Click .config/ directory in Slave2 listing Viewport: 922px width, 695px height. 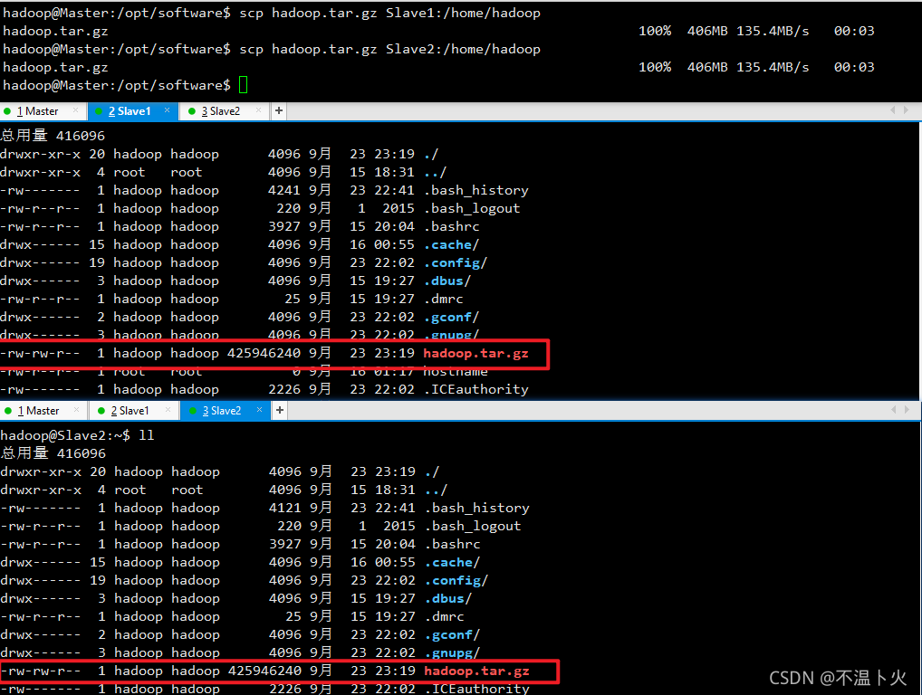(456, 580)
